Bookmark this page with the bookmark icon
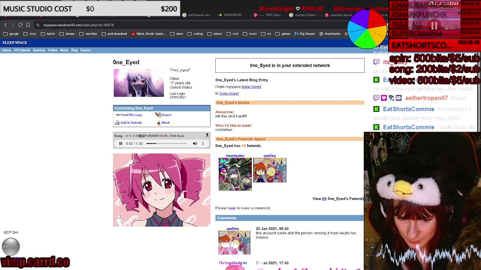 (x=28, y=25)
